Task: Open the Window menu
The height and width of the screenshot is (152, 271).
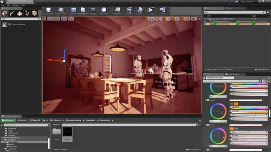Action: [x=16, y=5]
